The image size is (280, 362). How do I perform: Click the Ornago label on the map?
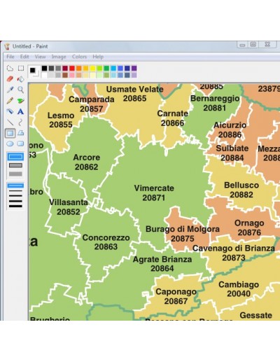pos(249,223)
